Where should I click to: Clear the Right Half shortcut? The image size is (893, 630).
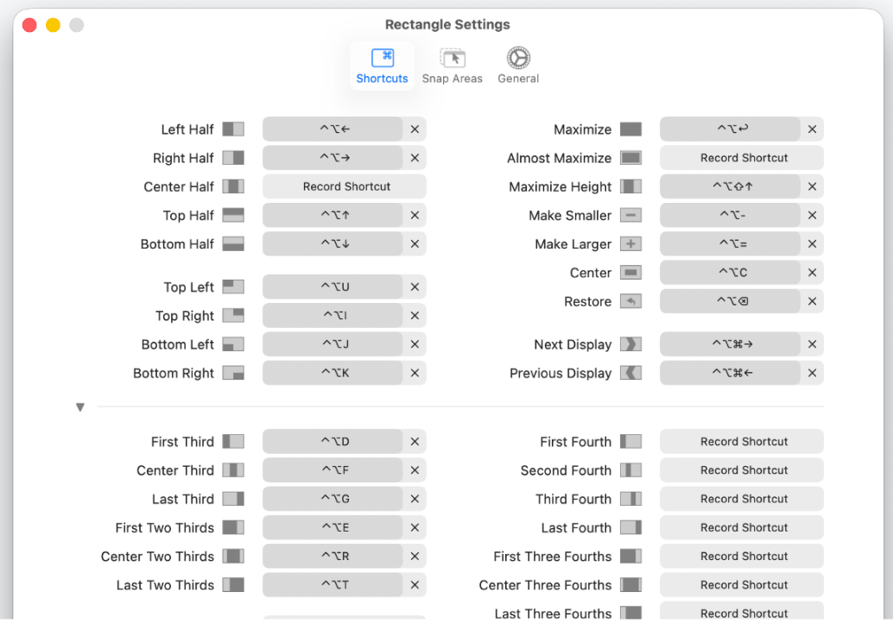coord(415,158)
